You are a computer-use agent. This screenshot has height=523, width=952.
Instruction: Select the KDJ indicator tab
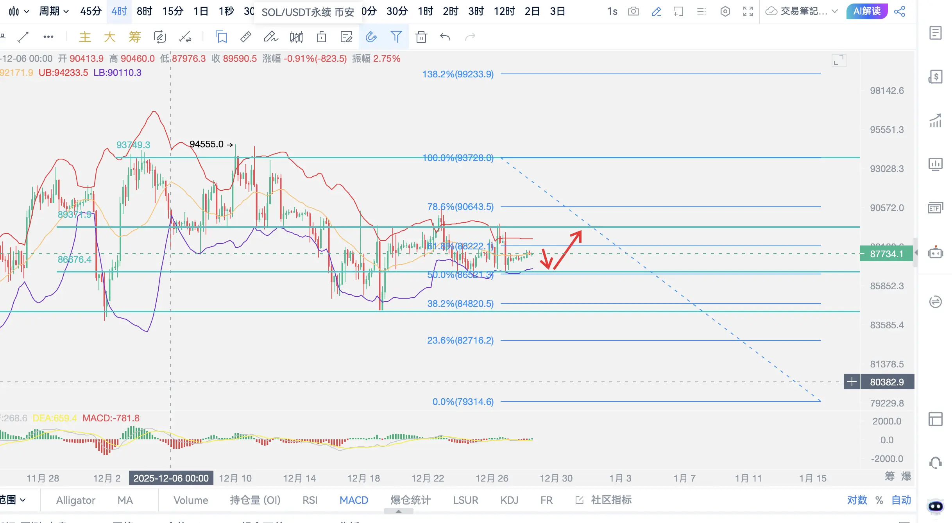pos(509,500)
